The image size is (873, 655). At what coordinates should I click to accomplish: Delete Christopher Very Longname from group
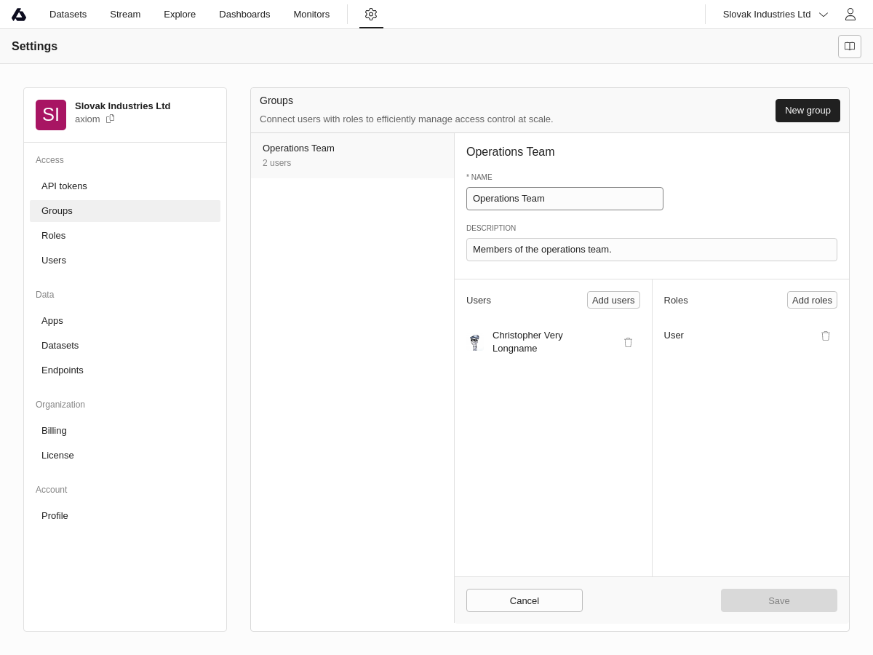coord(628,342)
